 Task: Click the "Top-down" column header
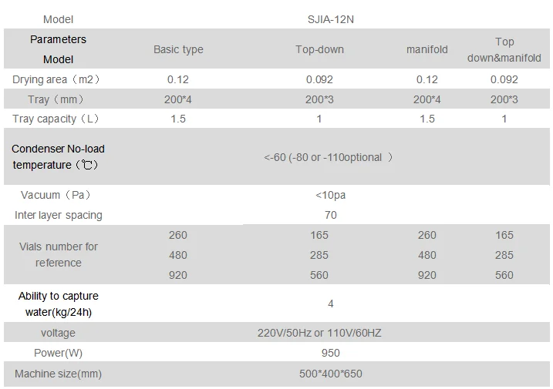(319, 49)
